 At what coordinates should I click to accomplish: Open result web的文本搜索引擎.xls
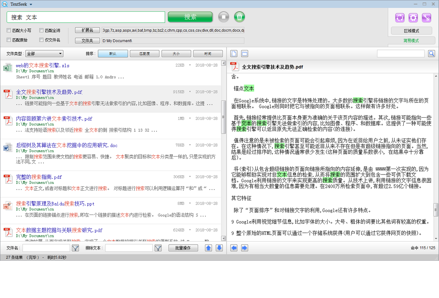(43, 65)
